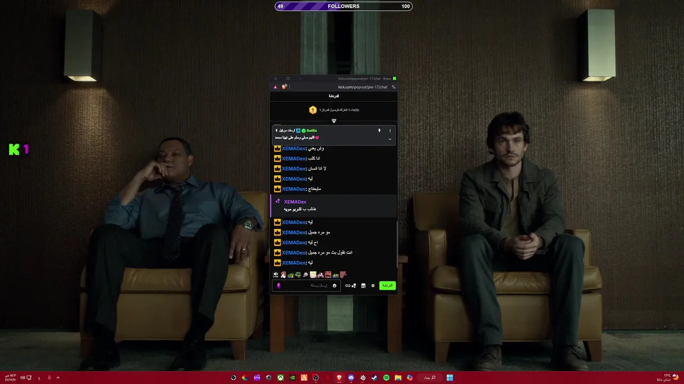Click crown badge on 'لا انا انسان' message
684x384 pixels.
pos(277,169)
